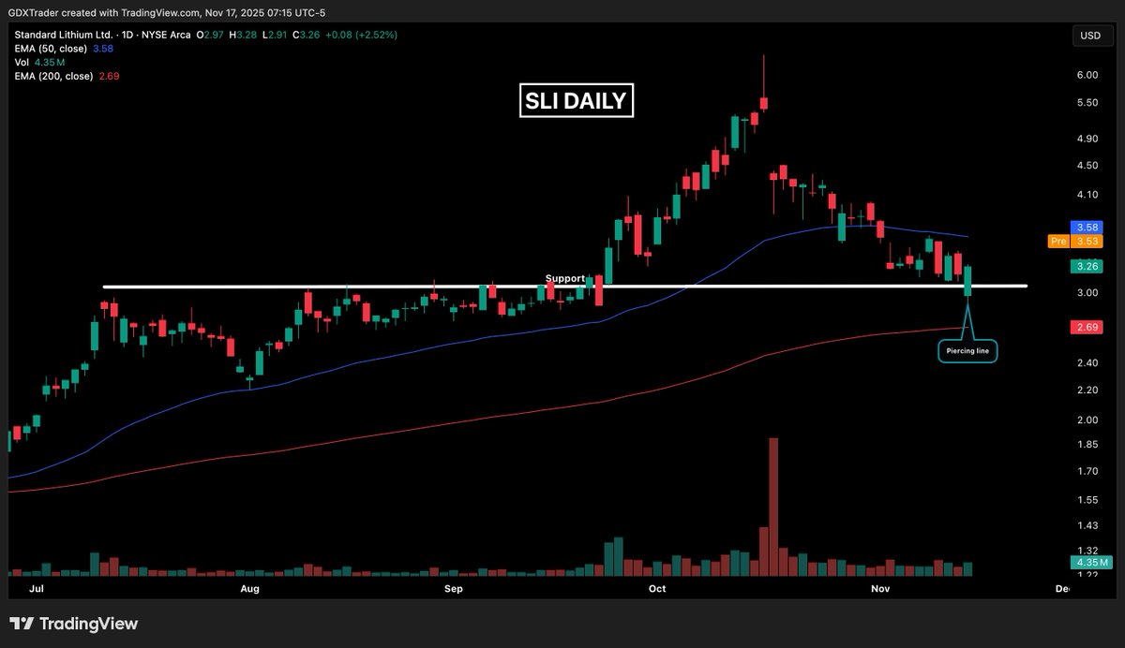Click the 6.00 price scale value
Screen dimensions: 1125x648
tap(1087, 75)
